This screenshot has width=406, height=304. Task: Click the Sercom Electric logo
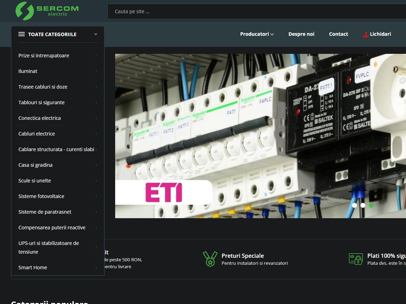tap(47, 11)
